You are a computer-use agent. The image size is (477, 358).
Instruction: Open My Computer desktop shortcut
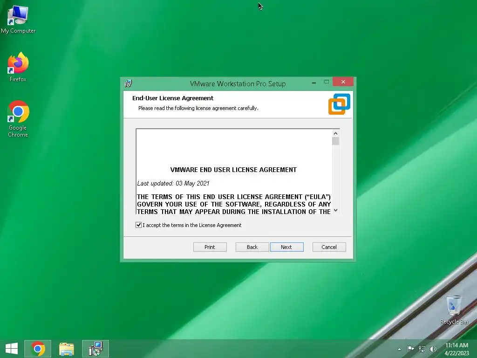pos(18,19)
